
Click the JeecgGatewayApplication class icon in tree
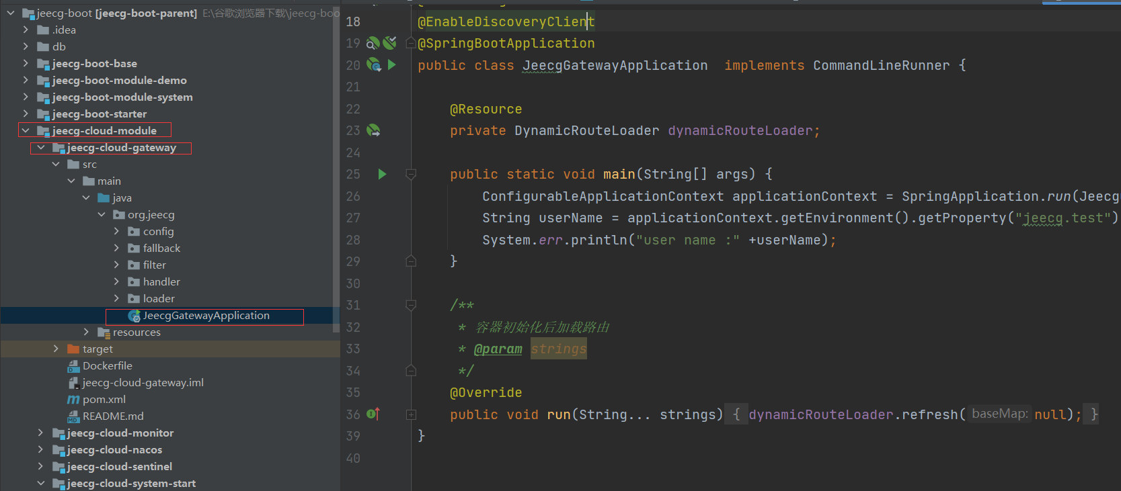(x=134, y=316)
